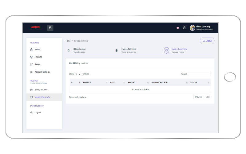Click the checkmark circle icon in header
The height and width of the screenshot is (154, 246).
184,28
